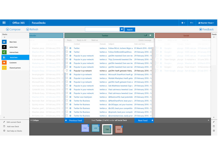
Task: Check the Follow NU.nl Twitter message checkbox
Action: (x=67, y=48)
